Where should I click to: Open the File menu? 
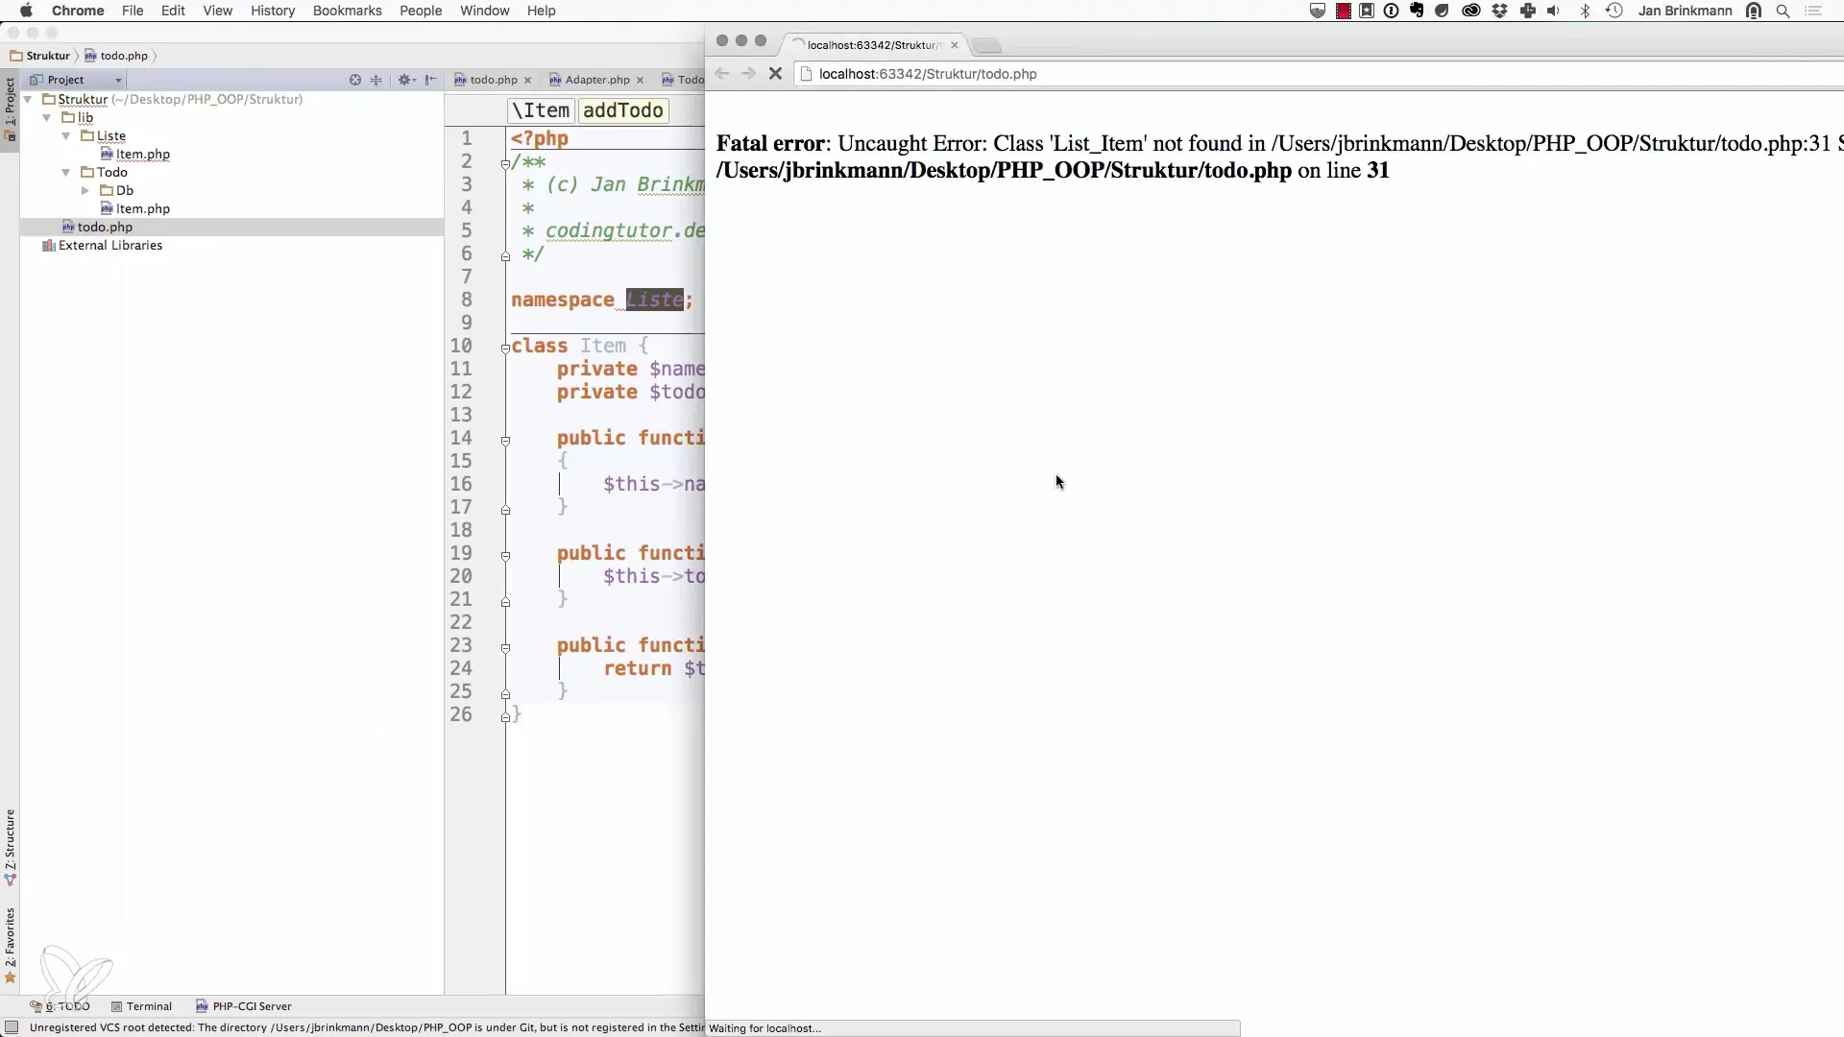tap(133, 11)
